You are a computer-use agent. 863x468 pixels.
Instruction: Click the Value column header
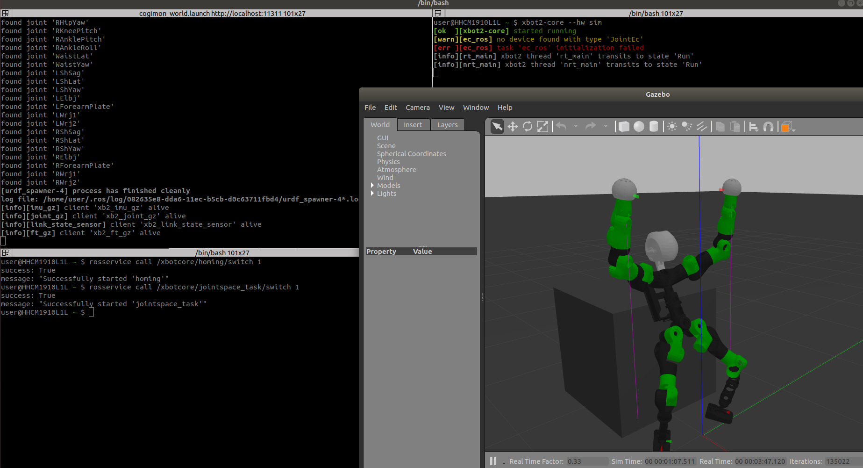click(422, 252)
